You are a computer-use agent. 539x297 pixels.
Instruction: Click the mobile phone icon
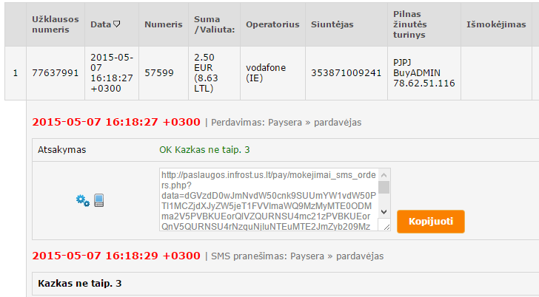[x=99, y=200]
